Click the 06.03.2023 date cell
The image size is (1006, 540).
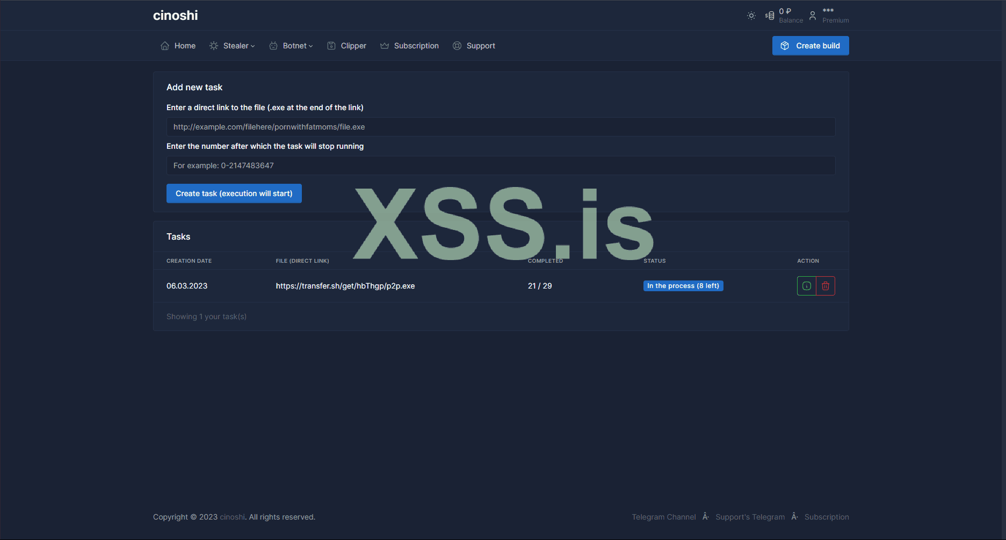187,286
